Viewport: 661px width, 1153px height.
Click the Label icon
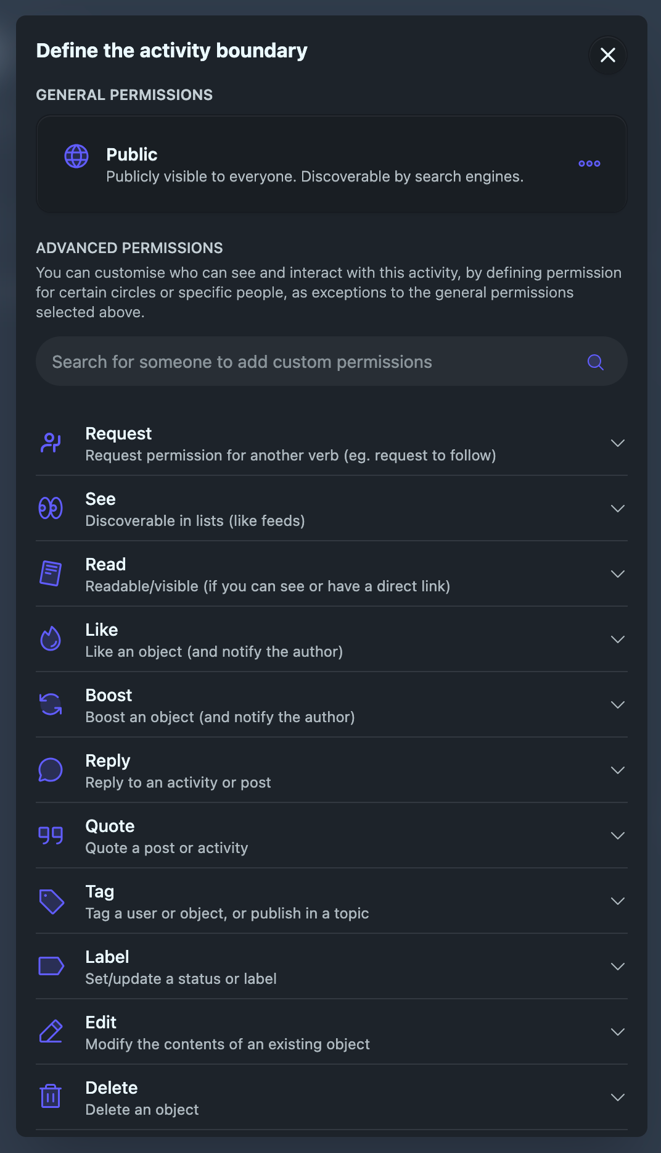[51, 966]
